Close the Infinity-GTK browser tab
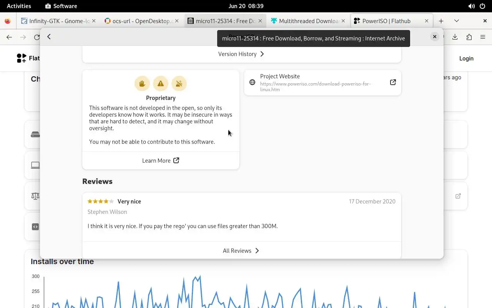Screen dimensions: 492x308 [x=93, y=21]
